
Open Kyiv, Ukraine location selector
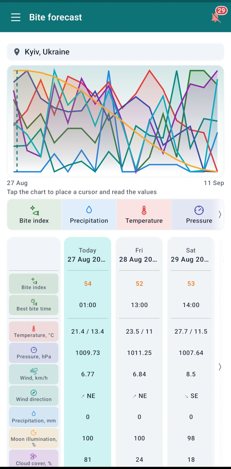tap(115, 52)
